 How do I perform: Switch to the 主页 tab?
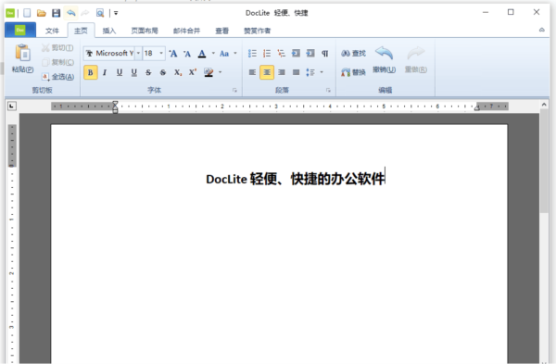tap(81, 31)
